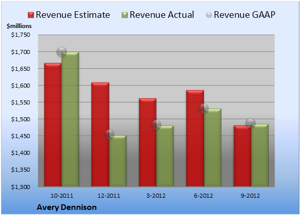300x215 pixels.
Task: Click the '12-2011' x-axis label
Action: click(x=109, y=196)
